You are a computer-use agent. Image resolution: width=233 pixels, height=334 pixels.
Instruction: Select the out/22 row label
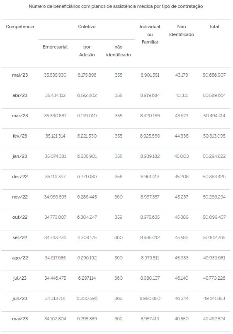click(20, 217)
